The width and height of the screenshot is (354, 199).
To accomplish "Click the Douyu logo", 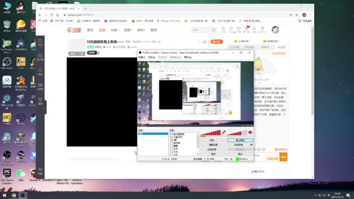I will coord(74,30).
